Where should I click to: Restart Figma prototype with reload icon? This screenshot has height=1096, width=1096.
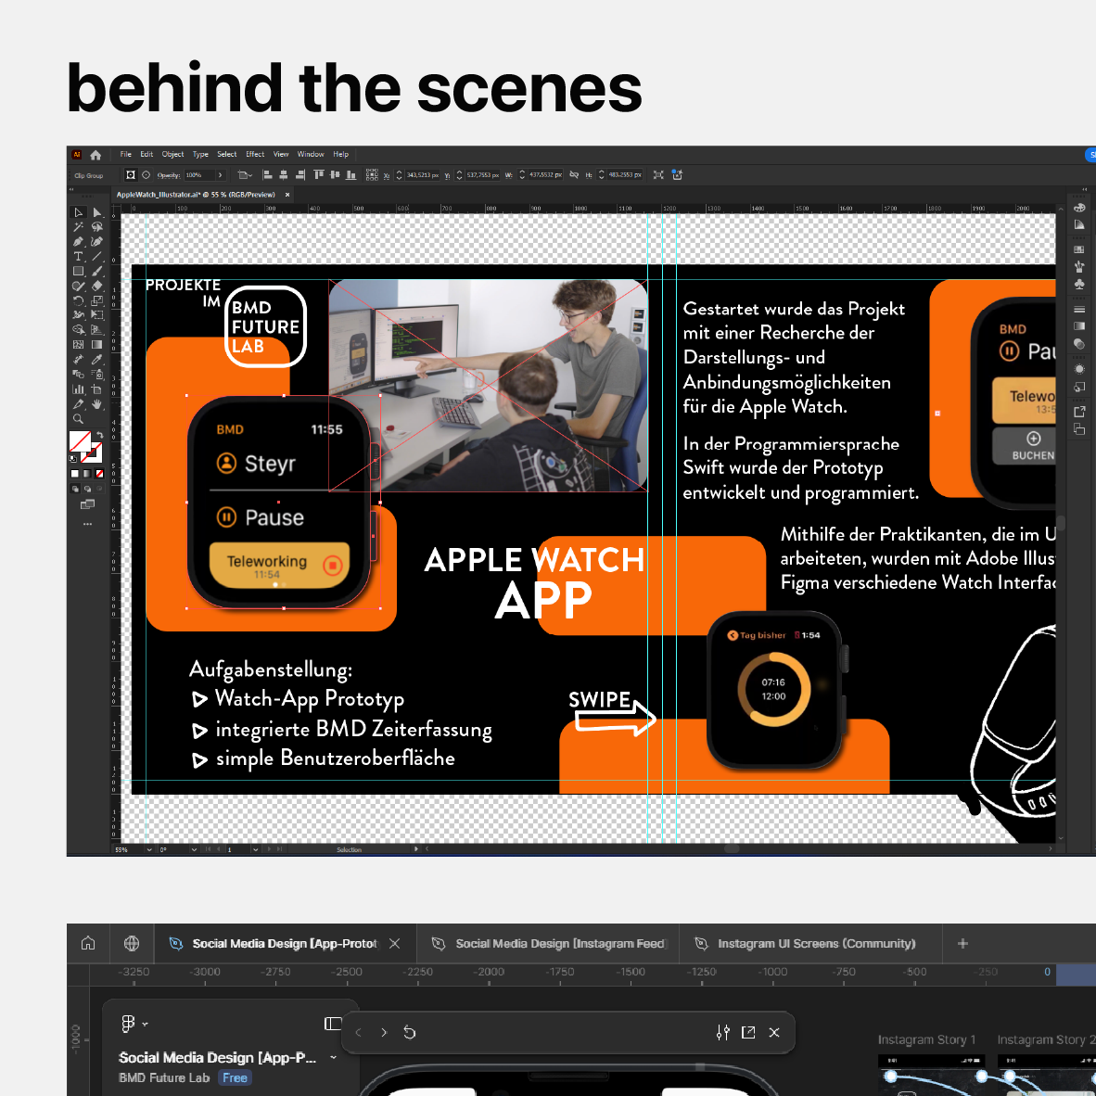(x=410, y=1032)
